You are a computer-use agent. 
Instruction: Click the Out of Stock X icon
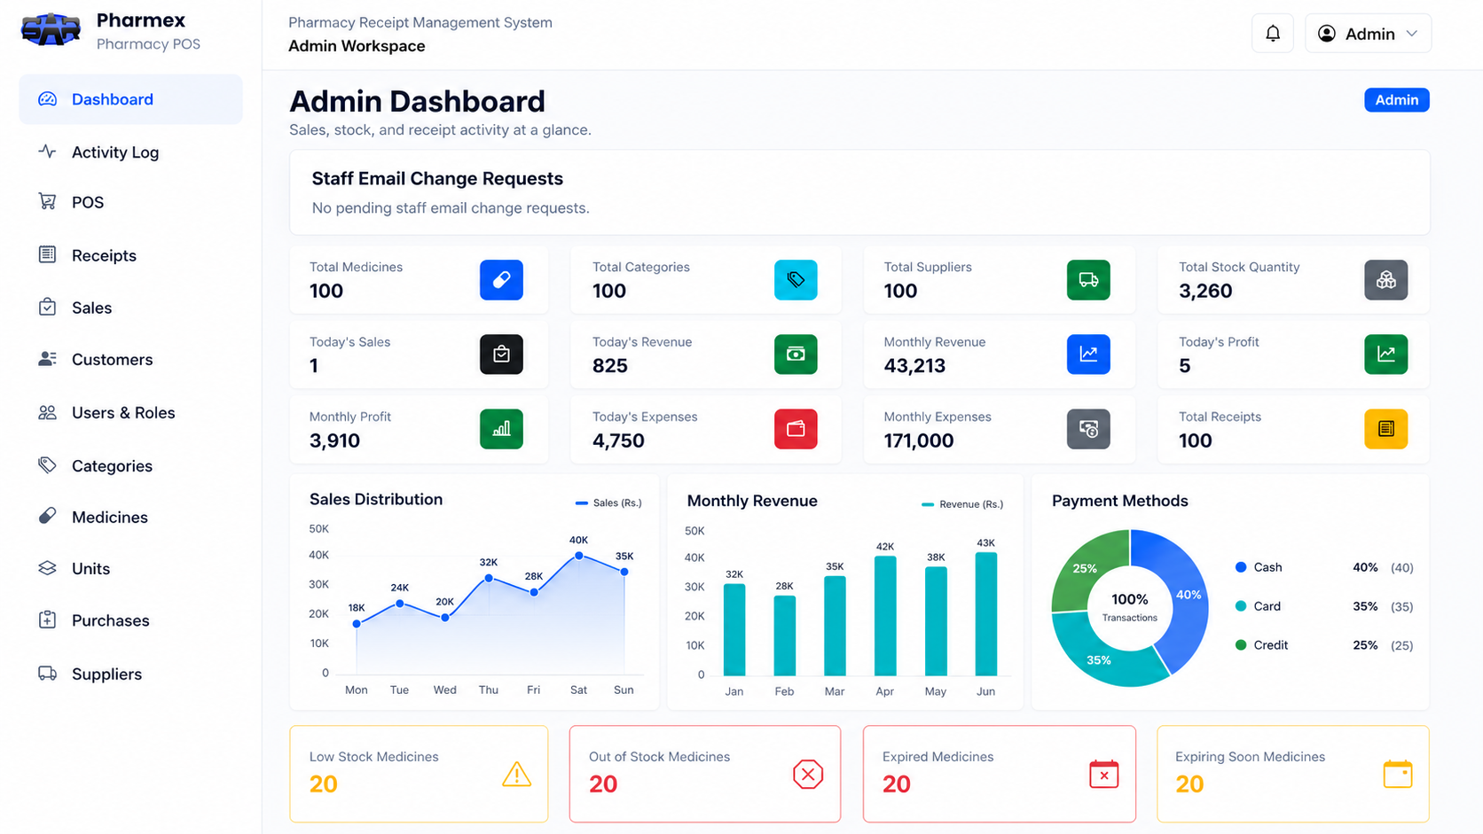(808, 775)
